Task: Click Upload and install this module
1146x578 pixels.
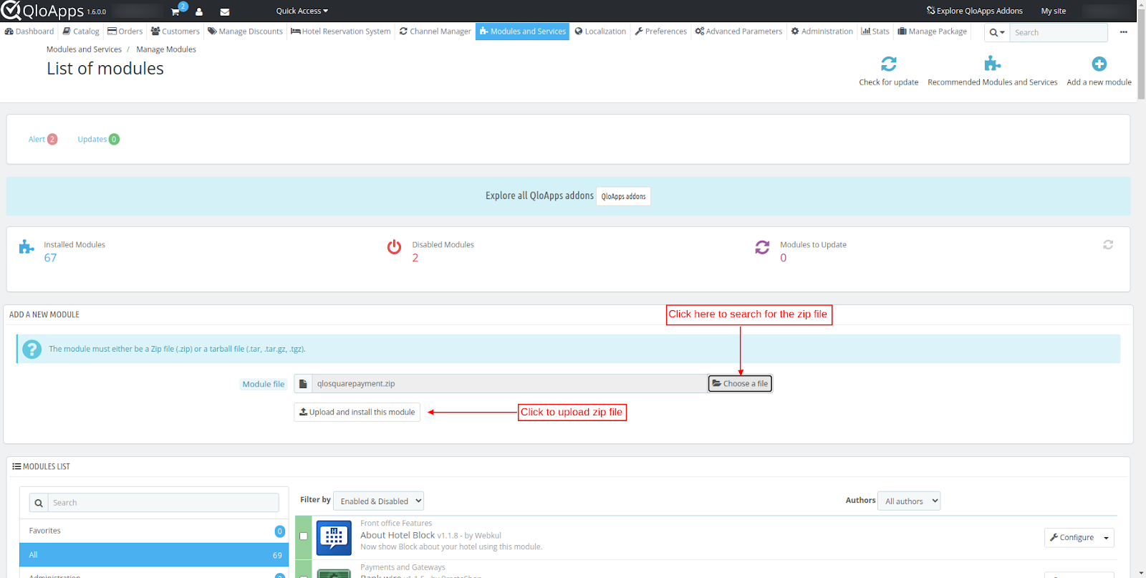Action: tap(357, 413)
